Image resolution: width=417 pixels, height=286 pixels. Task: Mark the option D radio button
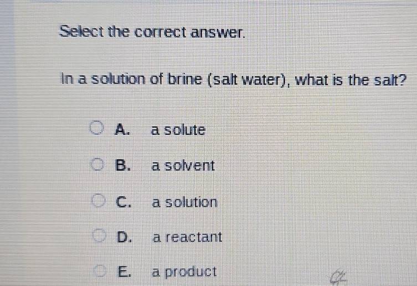(97, 238)
